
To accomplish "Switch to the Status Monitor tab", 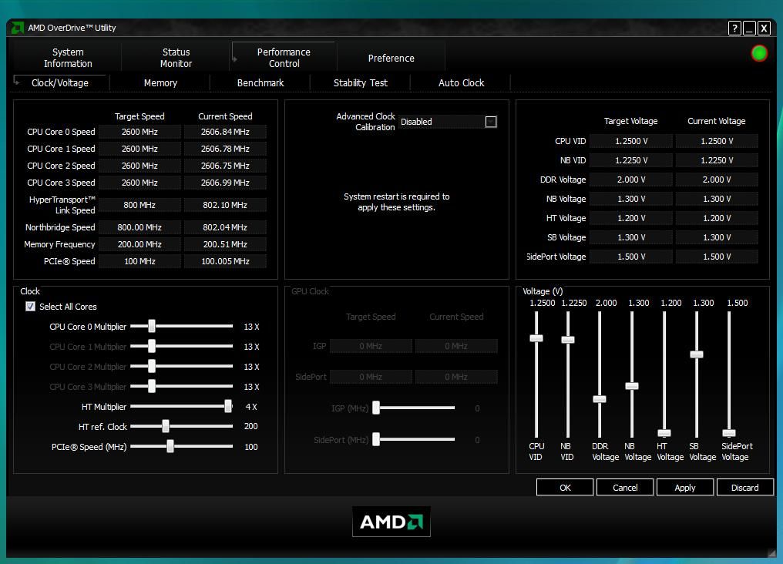I will point(175,58).
